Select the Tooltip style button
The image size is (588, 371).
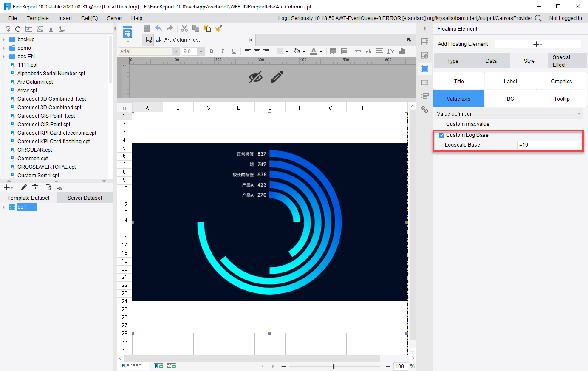click(x=561, y=99)
